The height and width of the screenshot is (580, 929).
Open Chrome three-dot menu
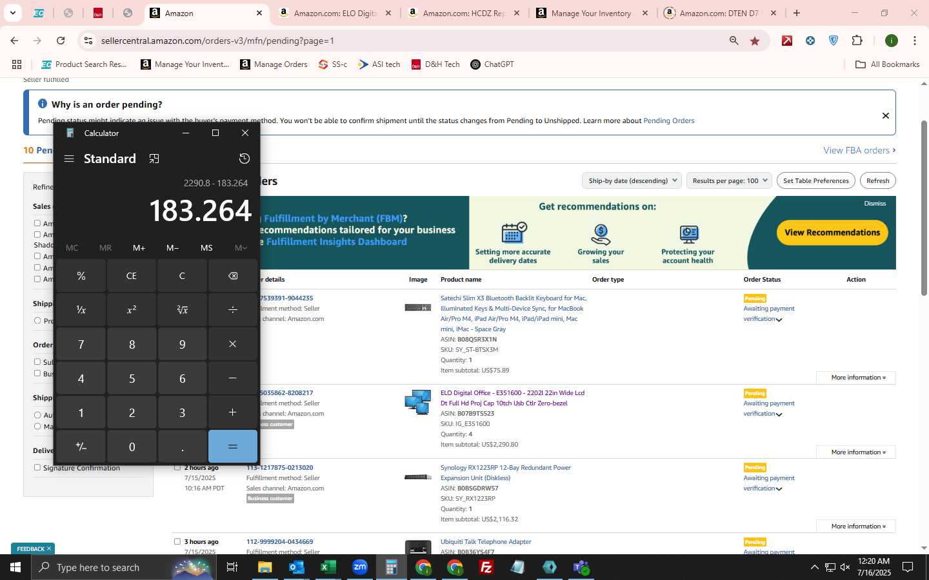[x=914, y=41]
